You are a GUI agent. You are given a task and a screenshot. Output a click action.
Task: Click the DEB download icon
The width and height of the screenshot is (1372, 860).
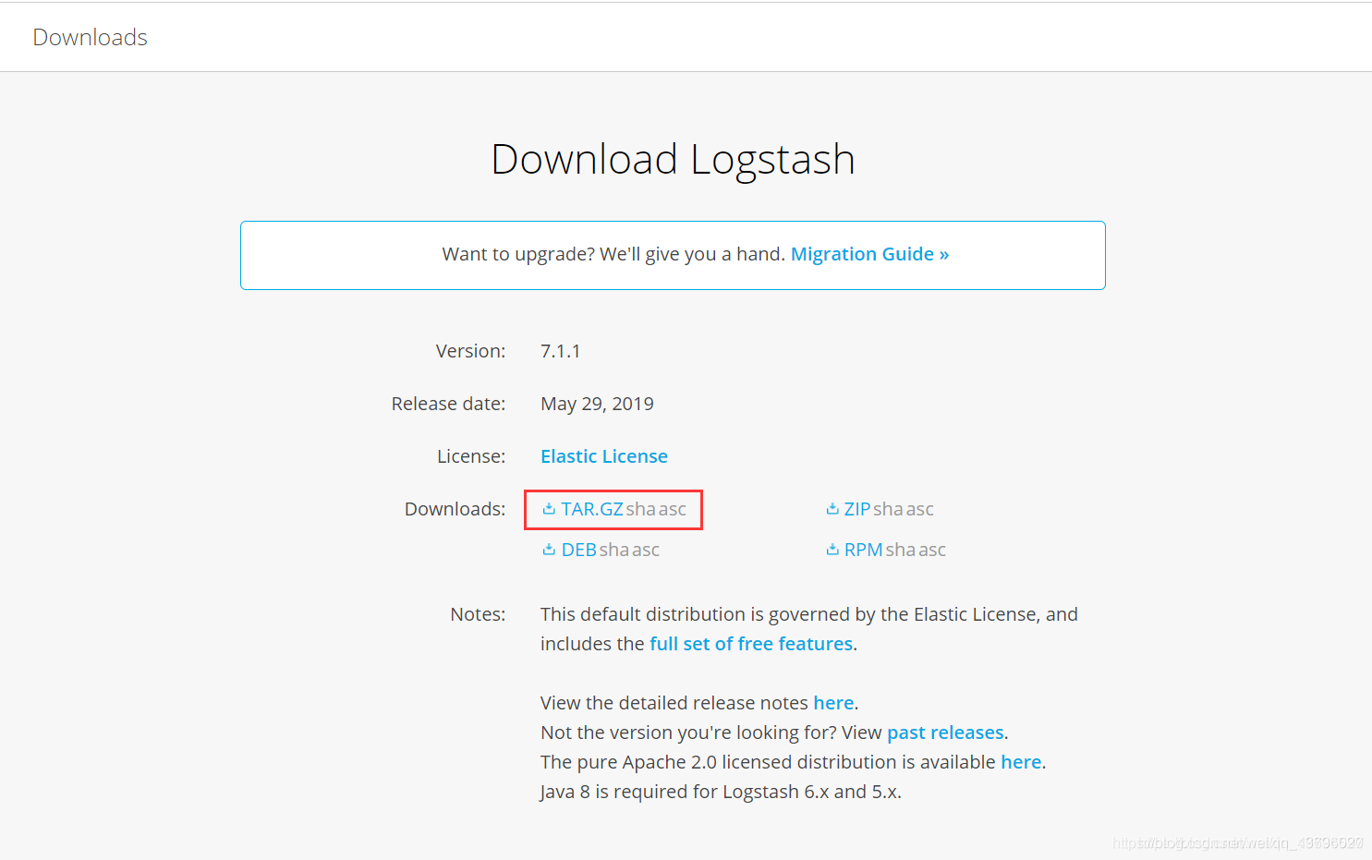(x=549, y=550)
